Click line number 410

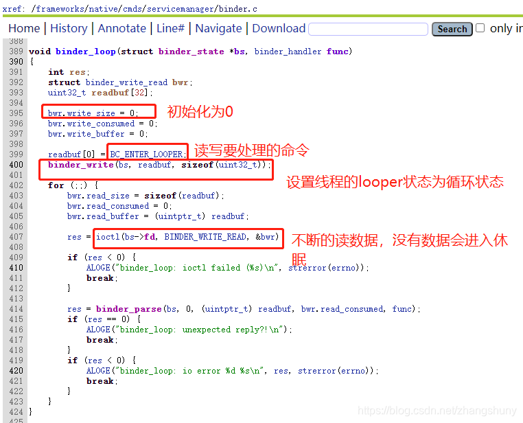click(x=16, y=268)
